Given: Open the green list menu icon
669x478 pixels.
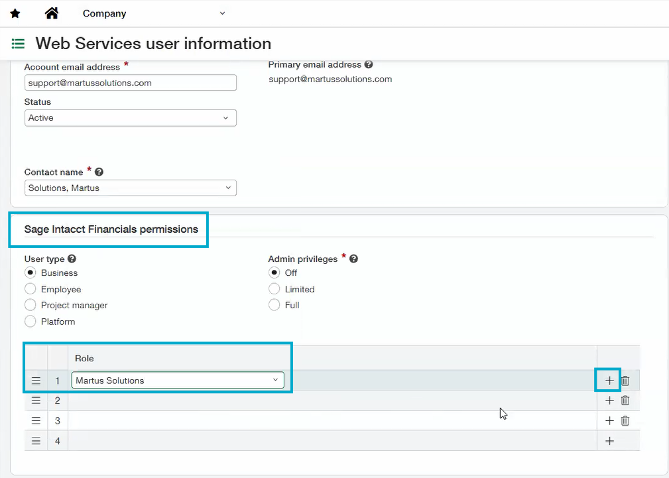Looking at the screenshot, I should point(18,44).
